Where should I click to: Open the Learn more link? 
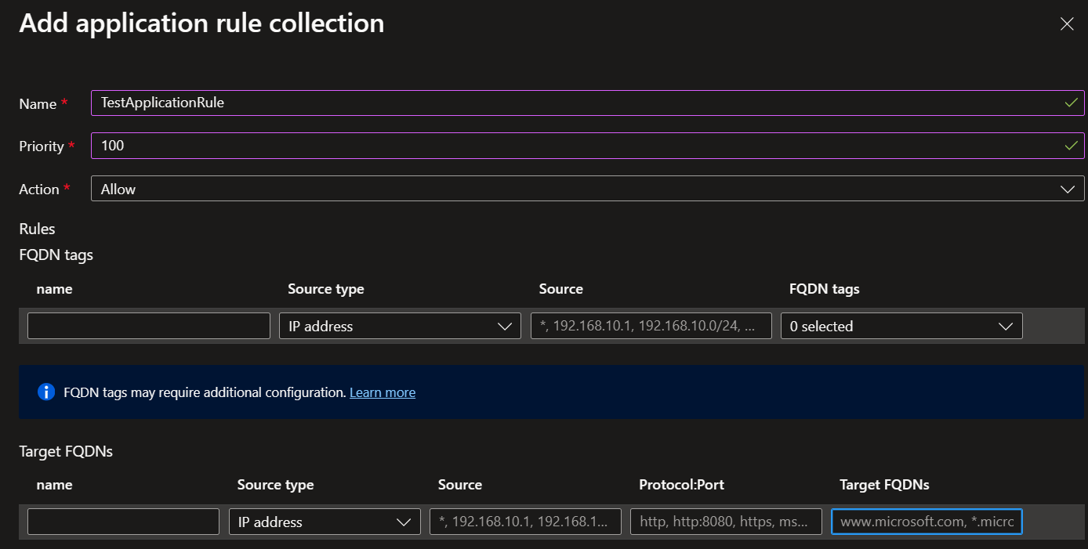[x=383, y=392]
